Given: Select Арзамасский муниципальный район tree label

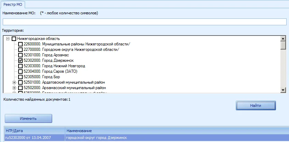Looking at the screenshot, I should click(x=65, y=88).
